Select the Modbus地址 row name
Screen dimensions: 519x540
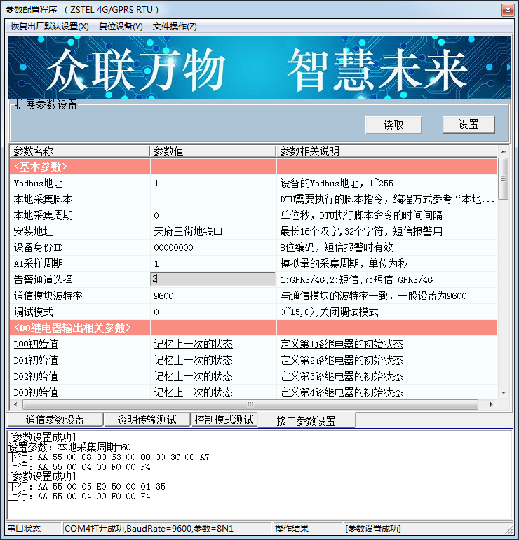tap(39, 184)
